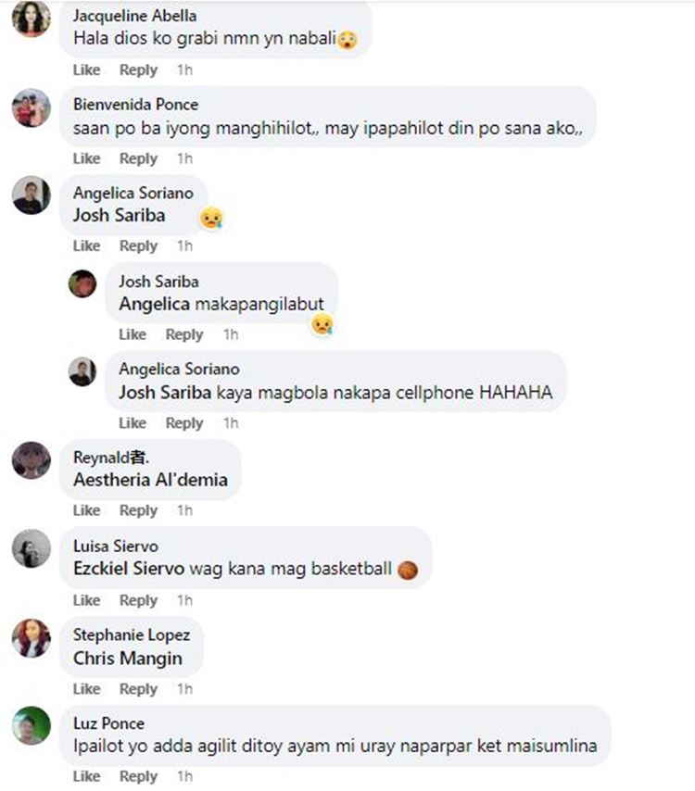
Task: Open Luz Ponce's green avatar
Action: 32,725
